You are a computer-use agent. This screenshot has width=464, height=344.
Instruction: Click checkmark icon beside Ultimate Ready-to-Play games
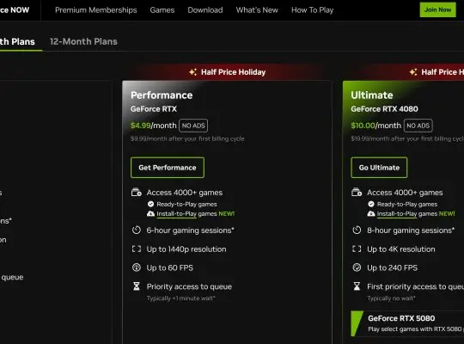pos(371,204)
